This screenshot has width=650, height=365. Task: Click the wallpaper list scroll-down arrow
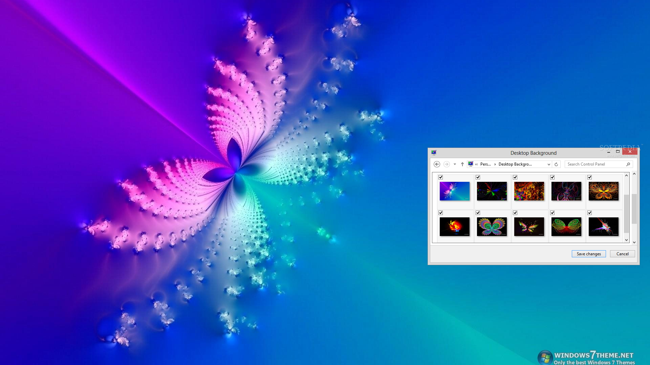click(626, 240)
